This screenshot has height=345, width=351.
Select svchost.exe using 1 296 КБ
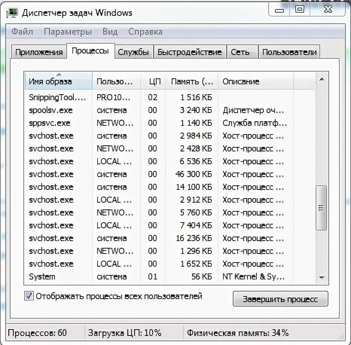pyautogui.click(x=170, y=251)
